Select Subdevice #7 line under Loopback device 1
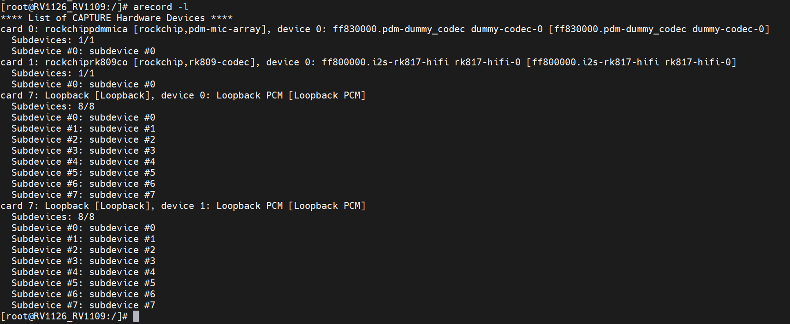The height and width of the screenshot is (324, 790). point(83,305)
